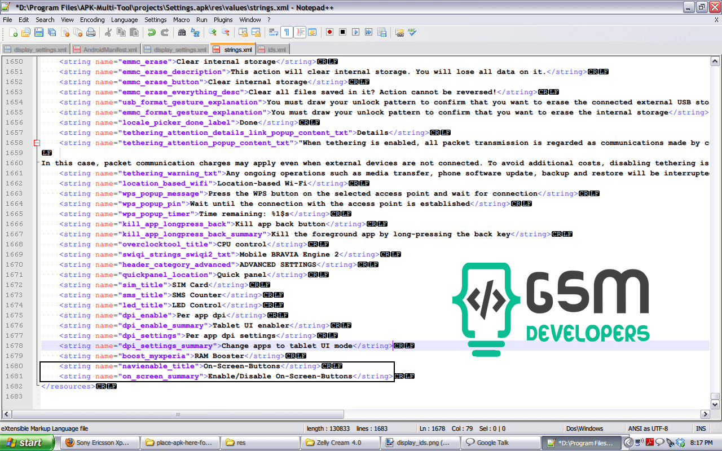Click the vertical scrollbar thumb
The width and height of the screenshot is (722, 451).
click(715, 396)
